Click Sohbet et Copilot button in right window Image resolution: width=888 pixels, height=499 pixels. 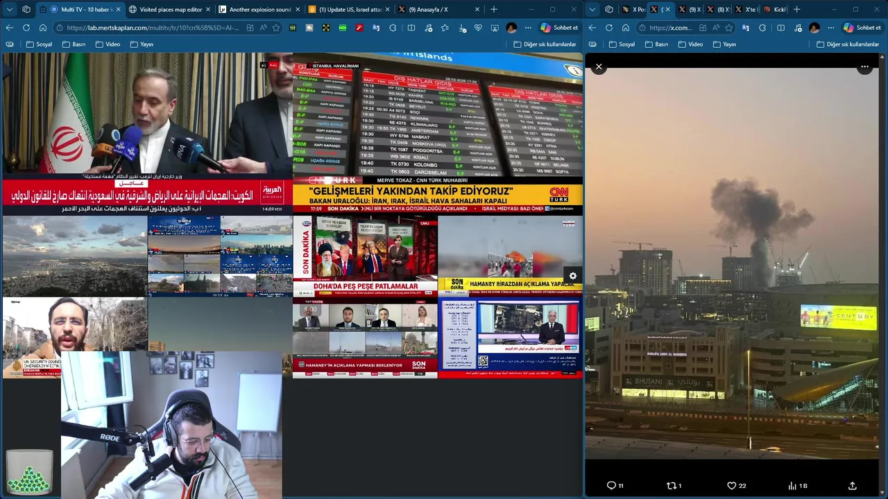click(862, 28)
